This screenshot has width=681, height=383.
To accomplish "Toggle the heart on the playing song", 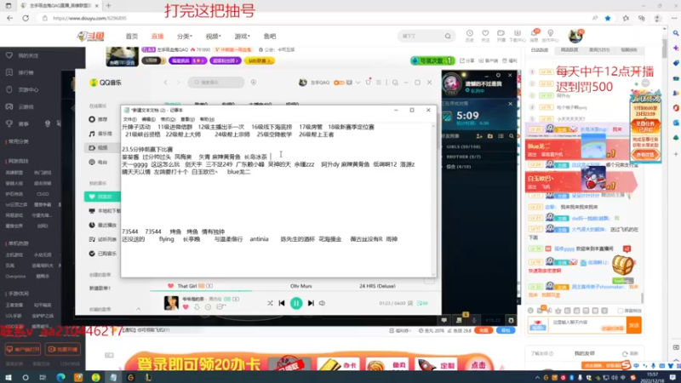I will (x=186, y=307).
